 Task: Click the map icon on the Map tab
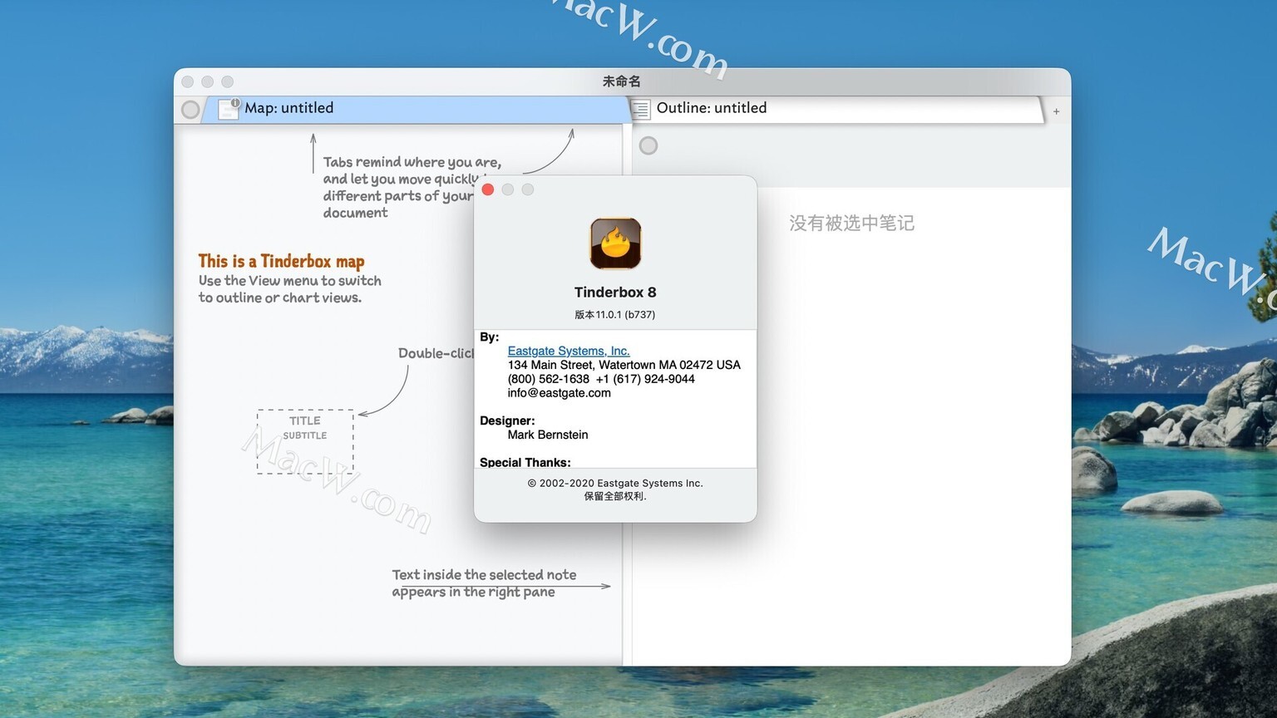tap(229, 109)
